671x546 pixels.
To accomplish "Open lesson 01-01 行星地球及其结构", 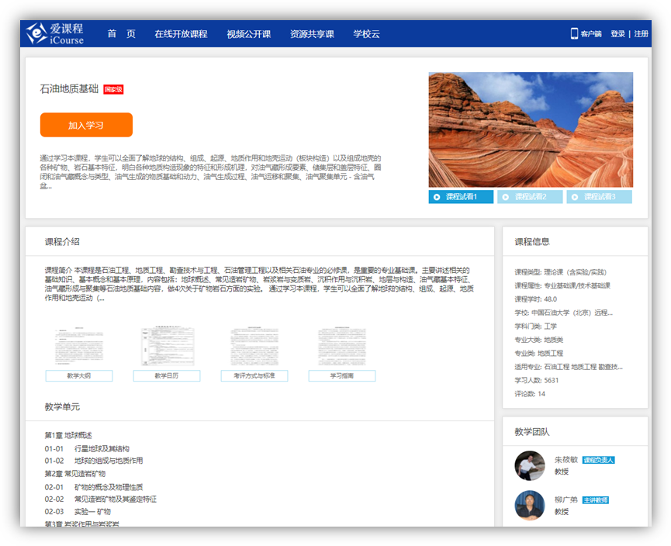I will 101,448.
